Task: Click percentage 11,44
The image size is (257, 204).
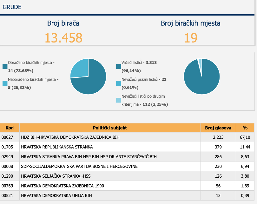Action: pos(245,147)
